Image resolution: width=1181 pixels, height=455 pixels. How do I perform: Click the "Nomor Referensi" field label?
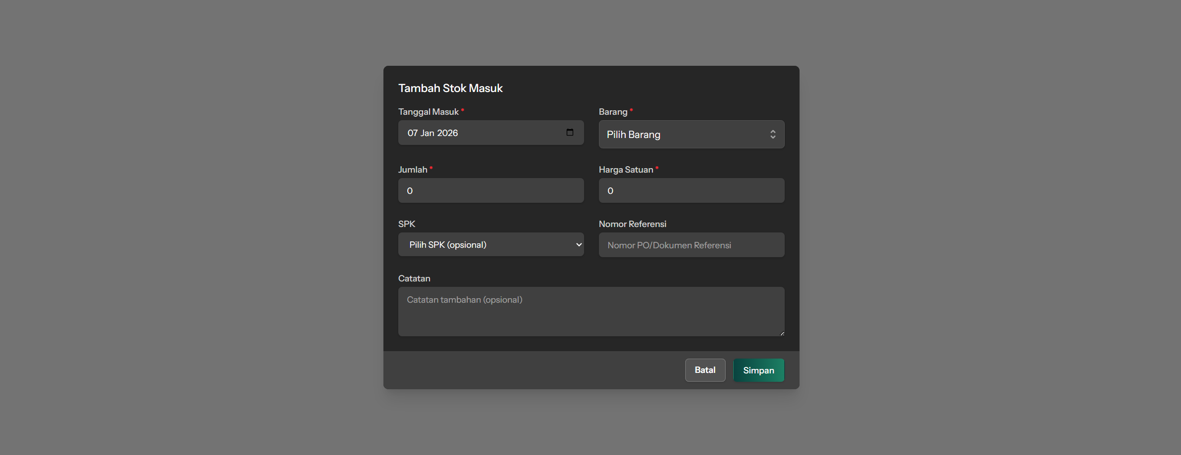point(632,224)
